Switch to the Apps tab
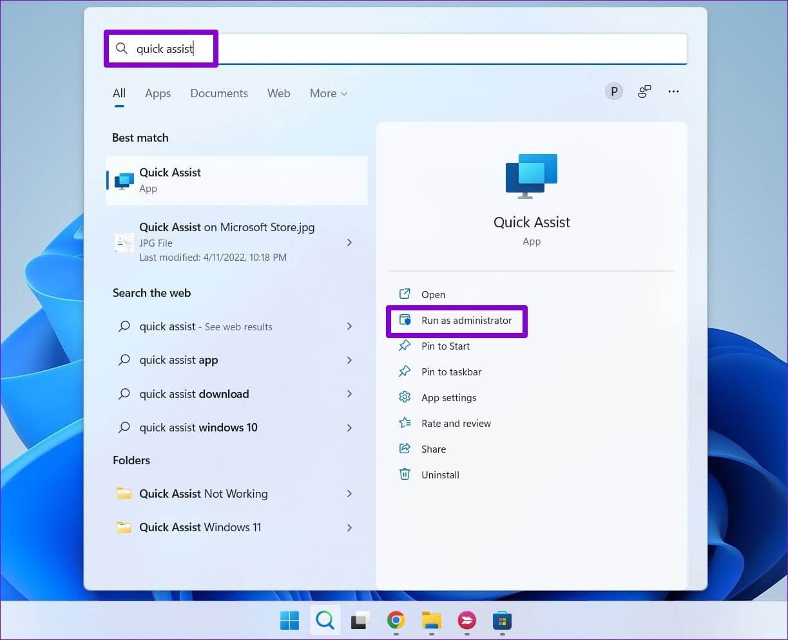Image resolution: width=788 pixels, height=640 pixels. click(x=158, y=93)
